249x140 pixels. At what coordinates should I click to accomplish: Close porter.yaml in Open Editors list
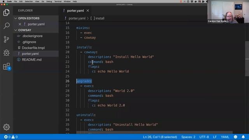[20, 24]
